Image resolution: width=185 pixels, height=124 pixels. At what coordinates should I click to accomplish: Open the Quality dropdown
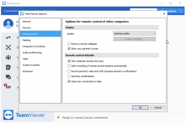pyautogui.click(x=135, y=34)
